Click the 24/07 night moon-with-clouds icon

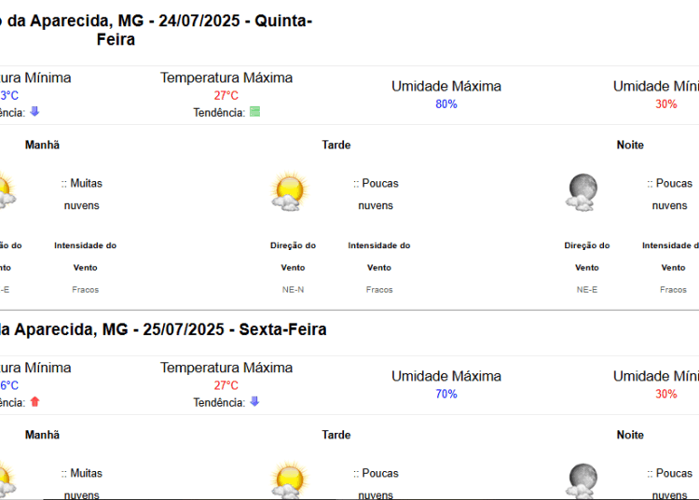click(x=582, y=192)
